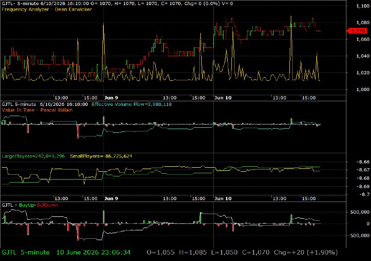Click the 10 June 2026 23:06:34 timestamp

coord(94,253)
